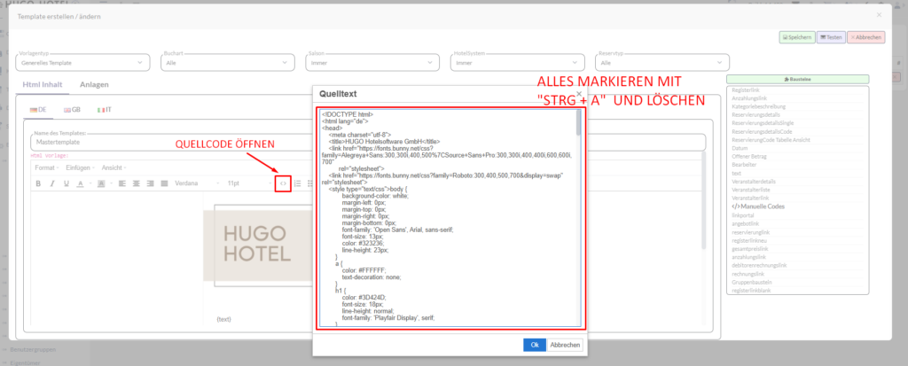Open the Einfügen menu

[80, 167]
